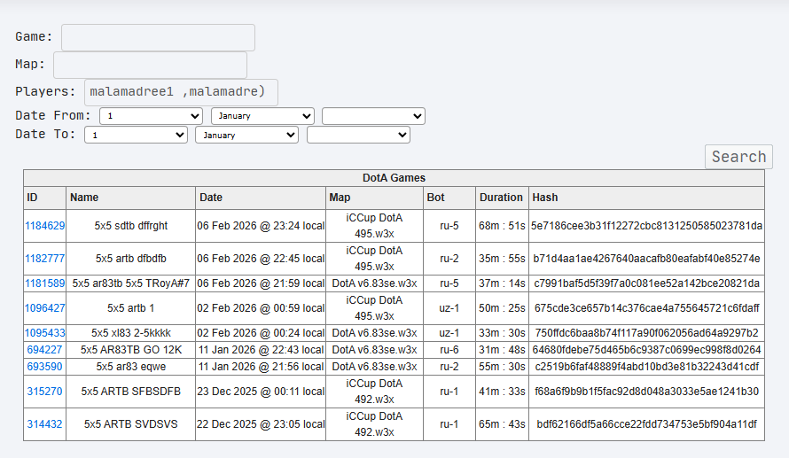
Task: Select name 5x5 ar83tb 5x5 TRoyA#7
Action: click(131, 283)
